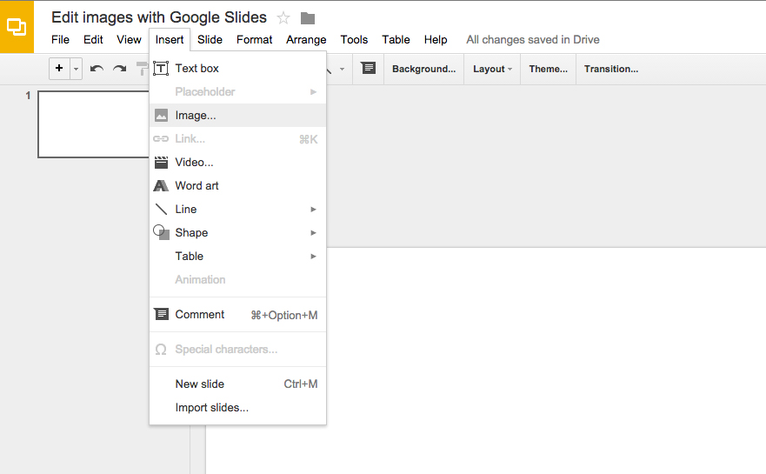Click the Undo arrow icon

(97, 69)
